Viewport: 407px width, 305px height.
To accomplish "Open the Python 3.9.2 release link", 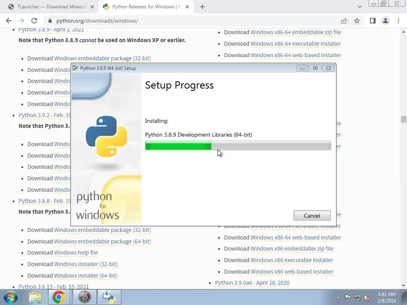I will click(x=45, y=115).
